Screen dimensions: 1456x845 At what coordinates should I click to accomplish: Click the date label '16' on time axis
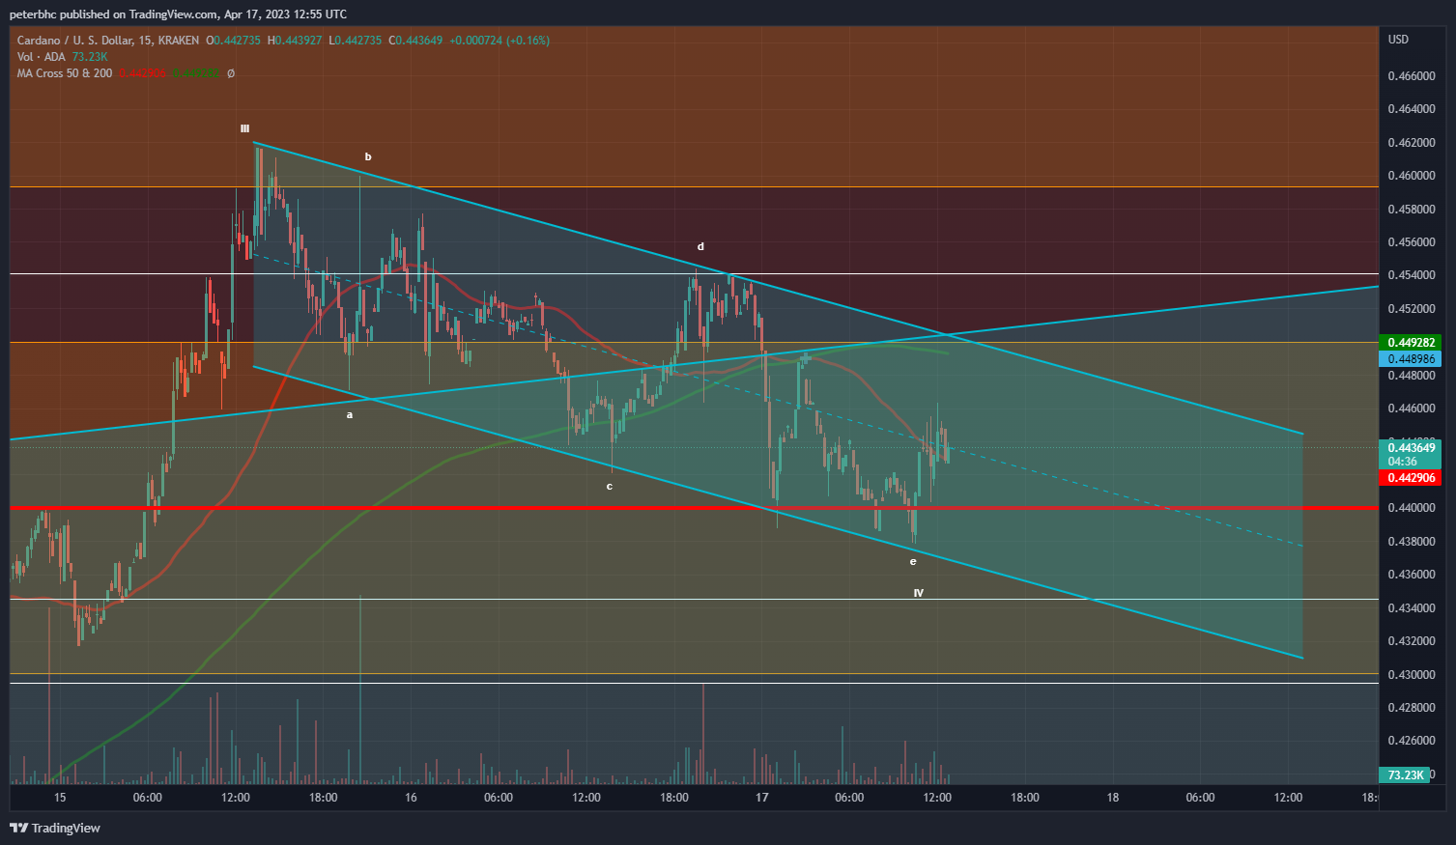411,798
